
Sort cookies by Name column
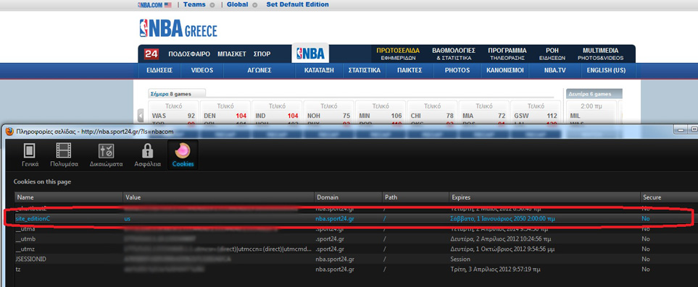pyautogui.click(x=69, y=197)
